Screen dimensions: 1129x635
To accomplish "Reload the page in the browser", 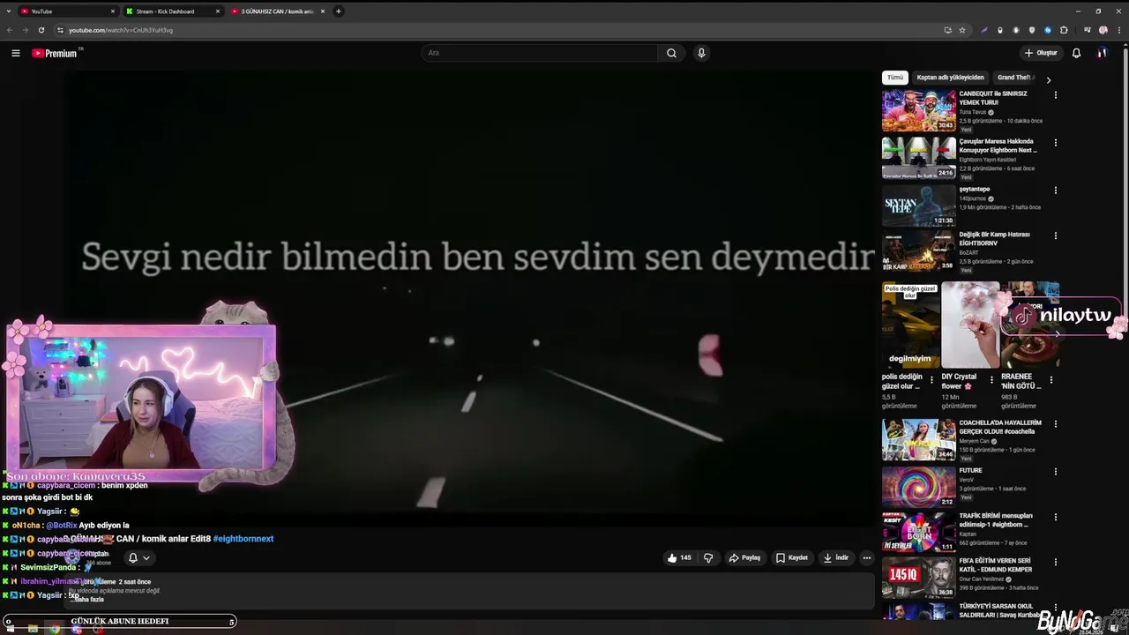I will pos(41,30).
